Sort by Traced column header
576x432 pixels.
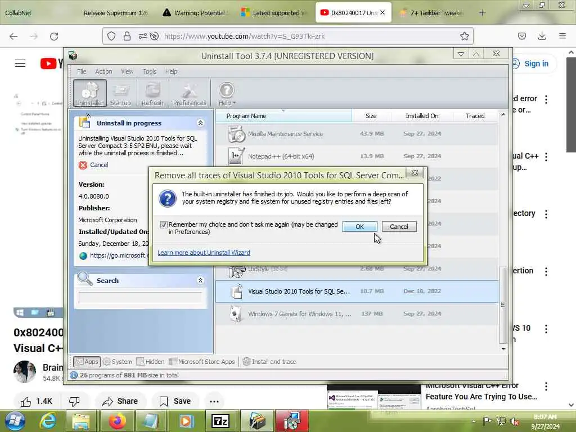tap(475, 116)
